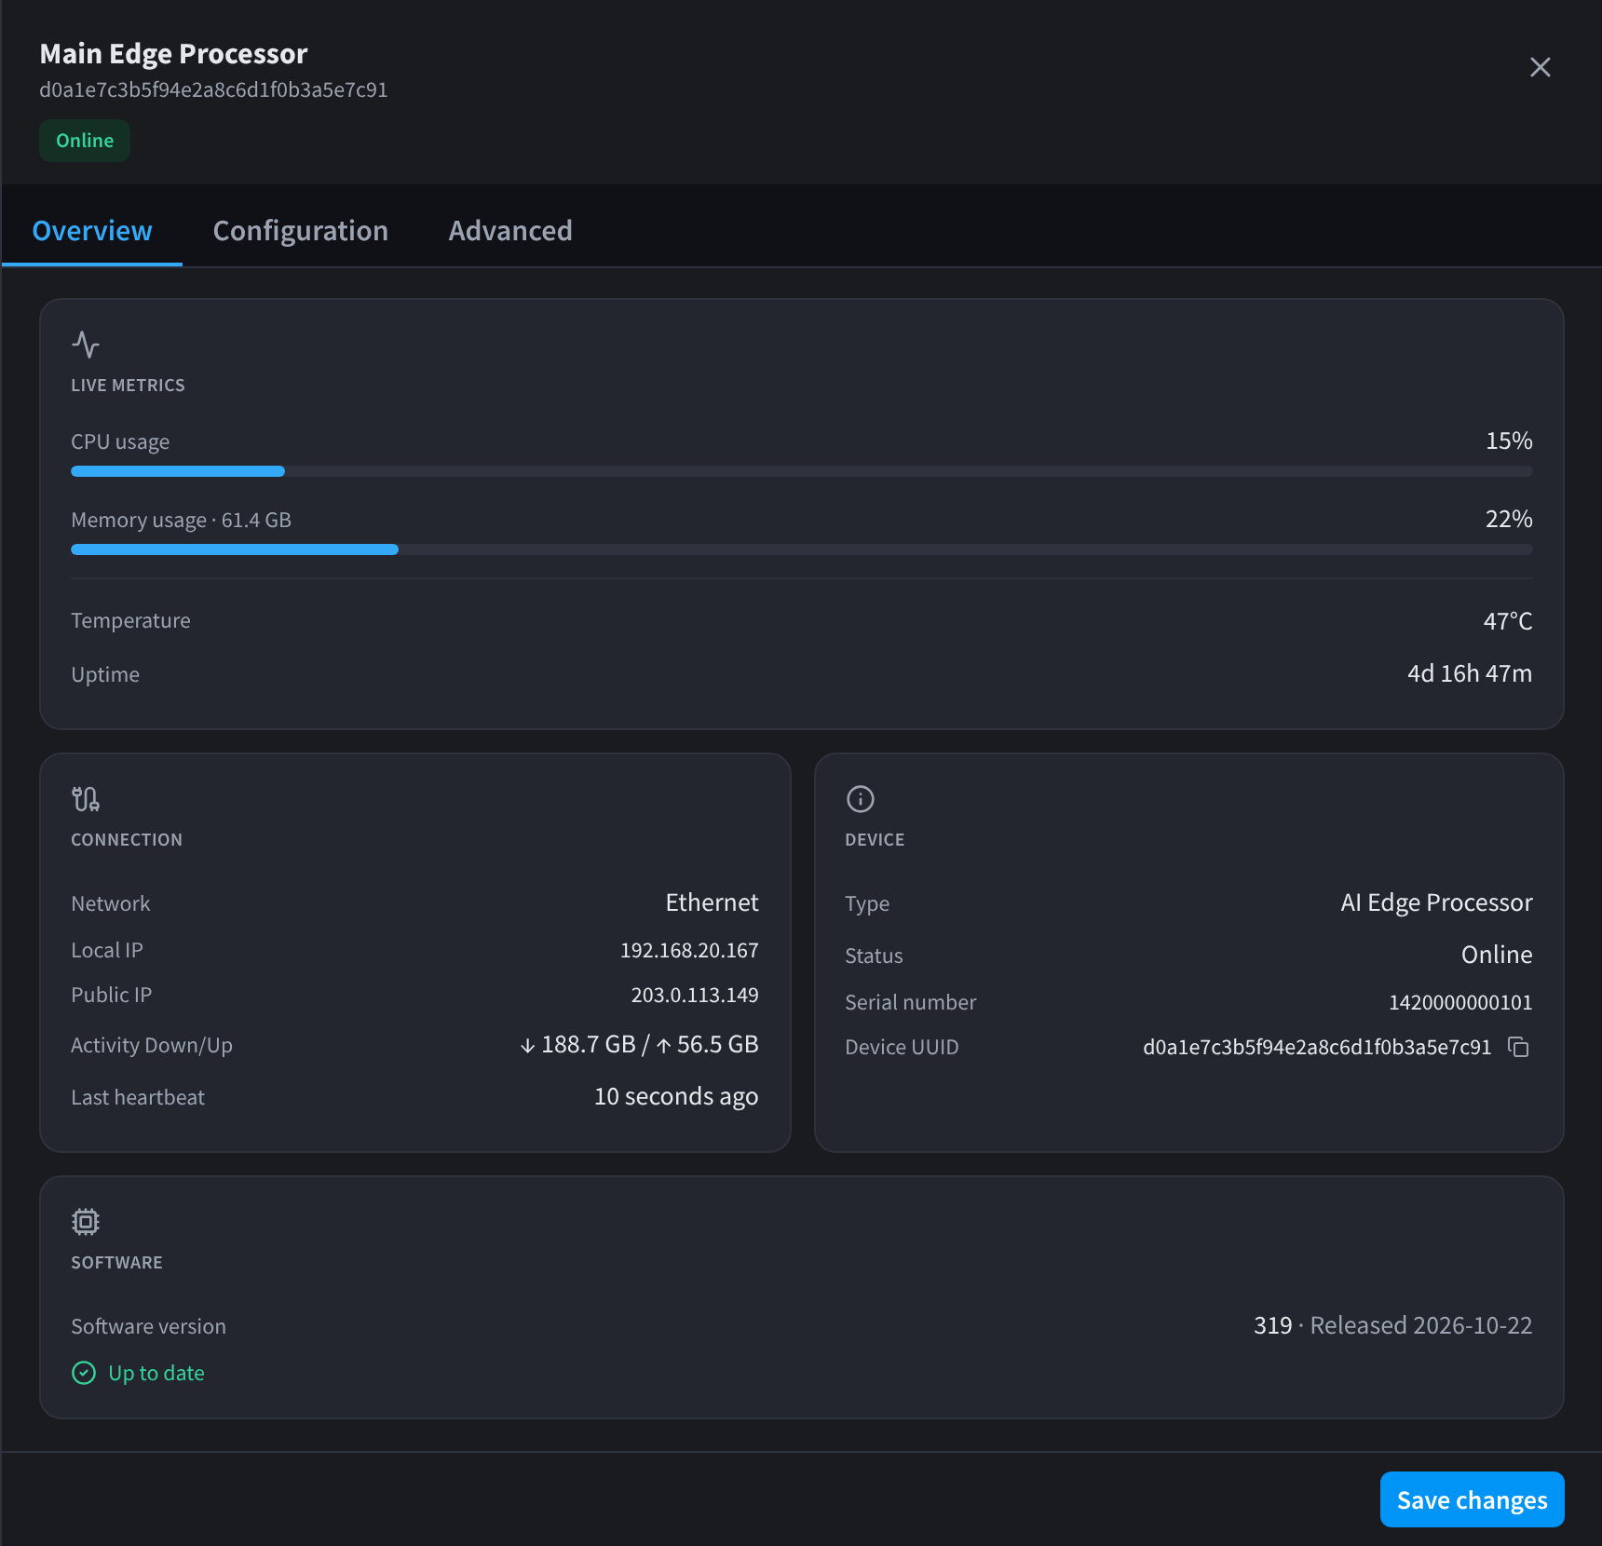Click the software version '319 · Released 2026-10-22'
This screenshot has width=1602, height=1546.
[x=1392, y=1325]
